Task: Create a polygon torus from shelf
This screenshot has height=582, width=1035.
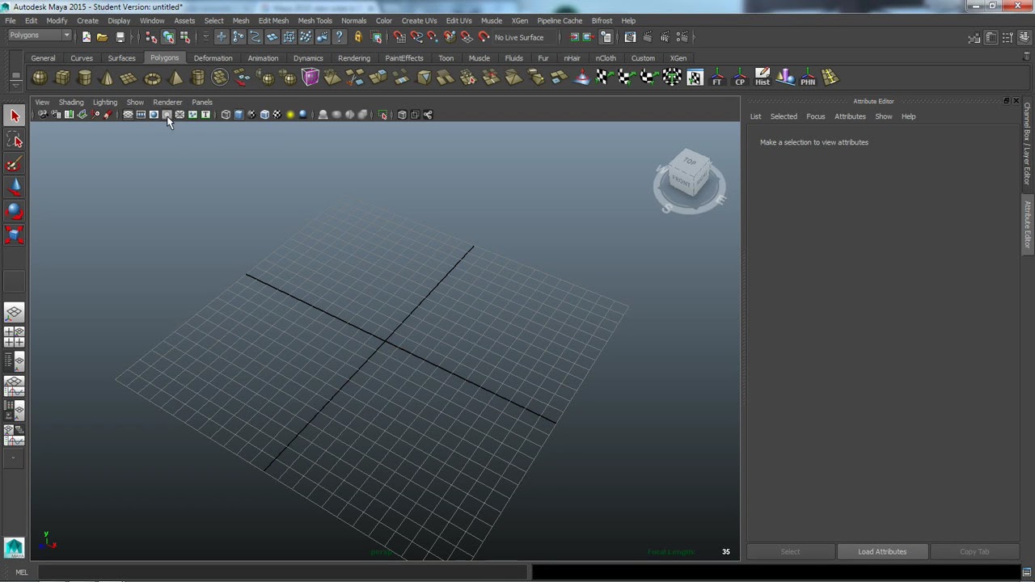Action: coord(152,78)
